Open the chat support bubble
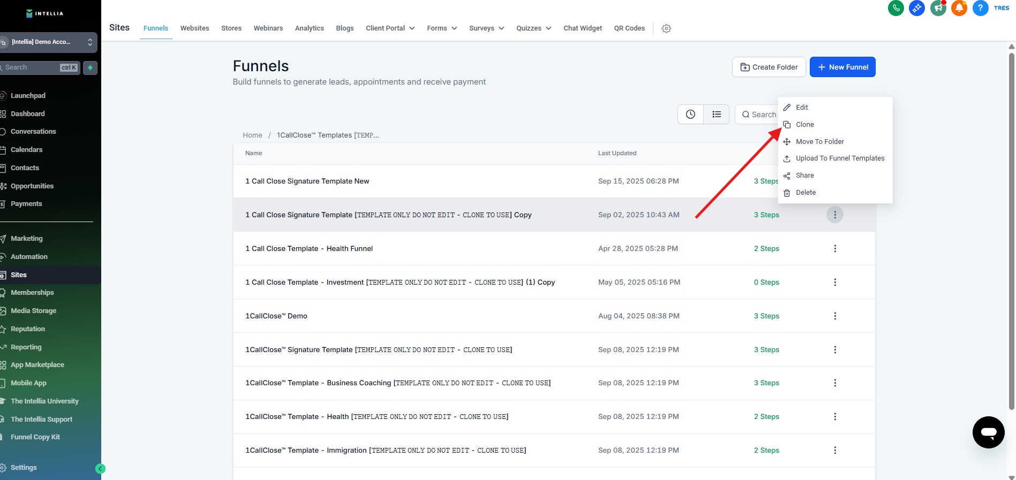Viewport: 1016px width, 480px height. click(989, 432)
